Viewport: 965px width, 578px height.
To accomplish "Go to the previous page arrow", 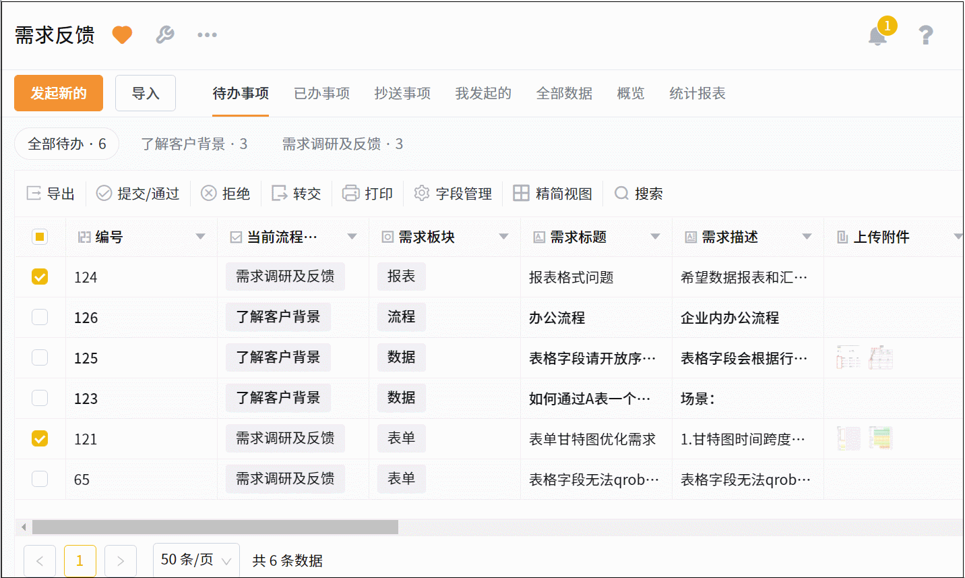I will click(x=40, y=560).
